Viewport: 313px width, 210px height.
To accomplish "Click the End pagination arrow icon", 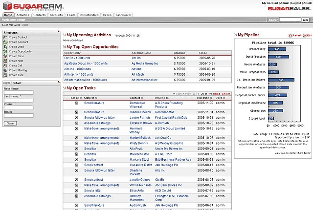I will tap(229, 94).
